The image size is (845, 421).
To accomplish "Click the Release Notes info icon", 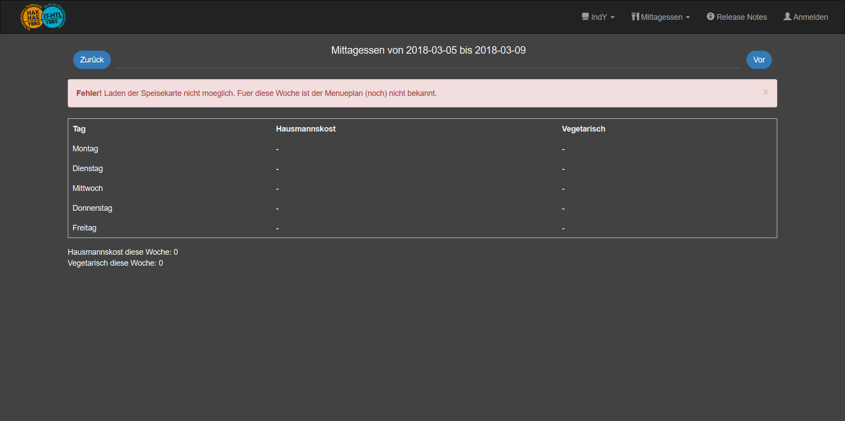I will coord(710,16).
